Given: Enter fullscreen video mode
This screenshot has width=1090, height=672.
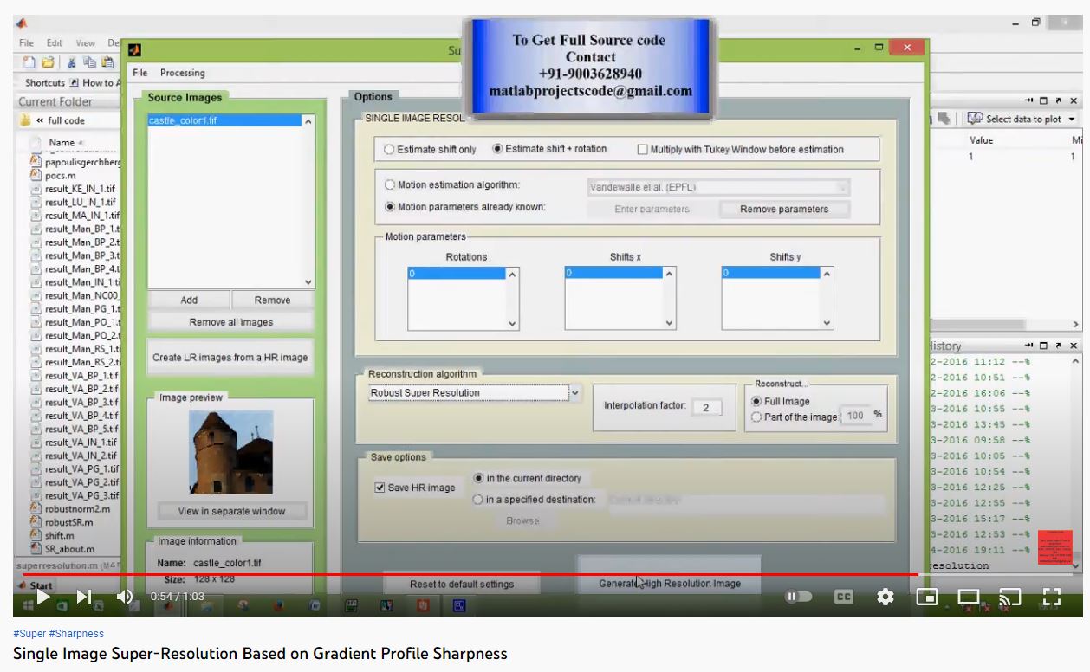Looking at the screenshot, I should click(1051, 597).
